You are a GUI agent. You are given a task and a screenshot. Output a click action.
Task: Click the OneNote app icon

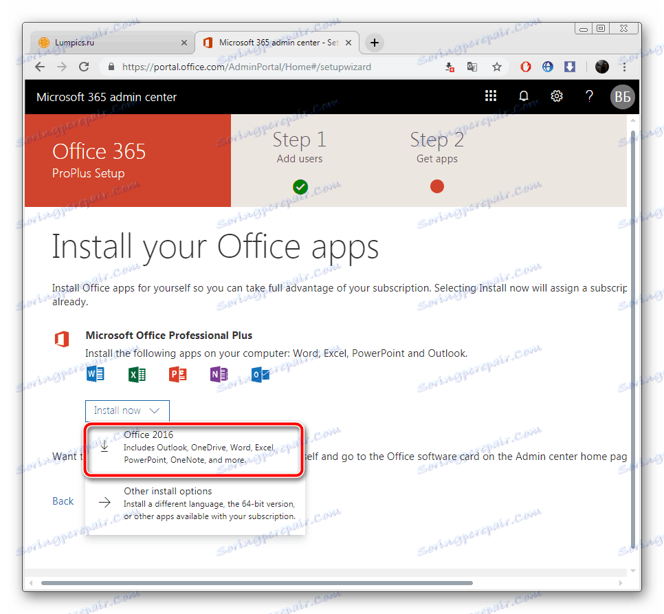click(x=219, y=374)
